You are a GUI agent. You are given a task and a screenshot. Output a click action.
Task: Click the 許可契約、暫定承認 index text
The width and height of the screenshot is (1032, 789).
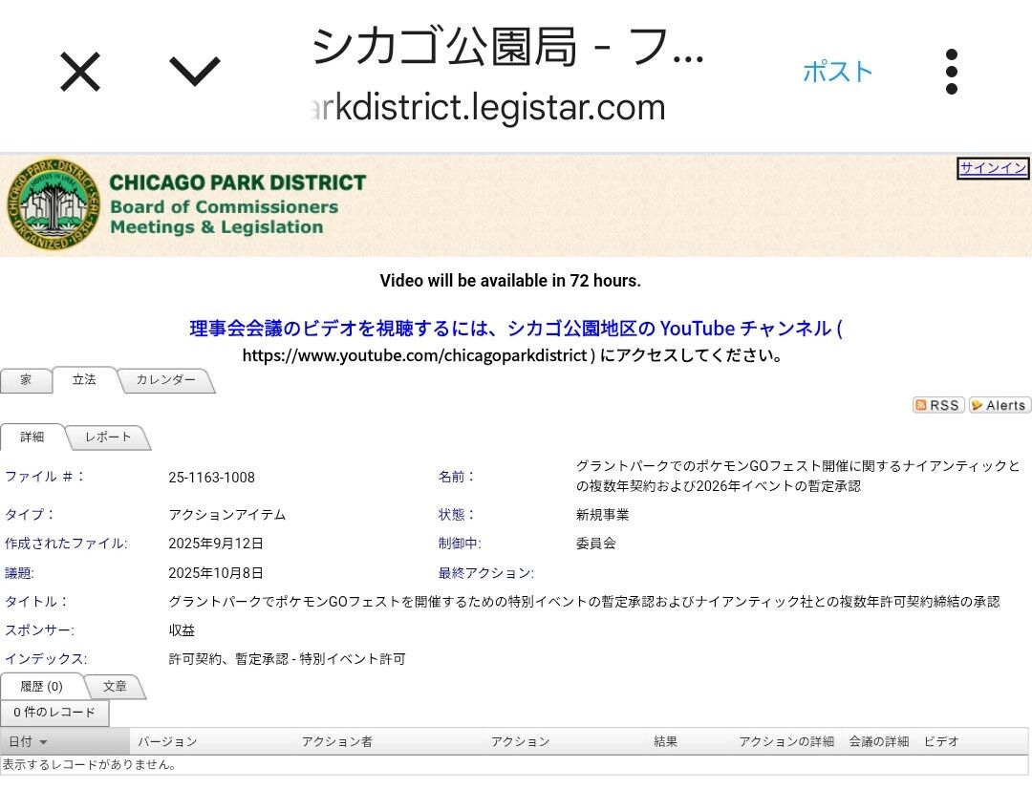(287, 659)
